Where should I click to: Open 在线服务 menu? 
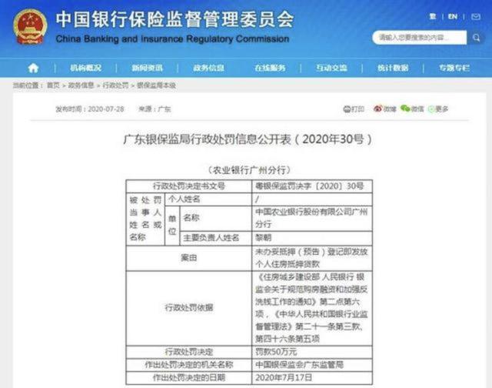(x=270, y=68)
